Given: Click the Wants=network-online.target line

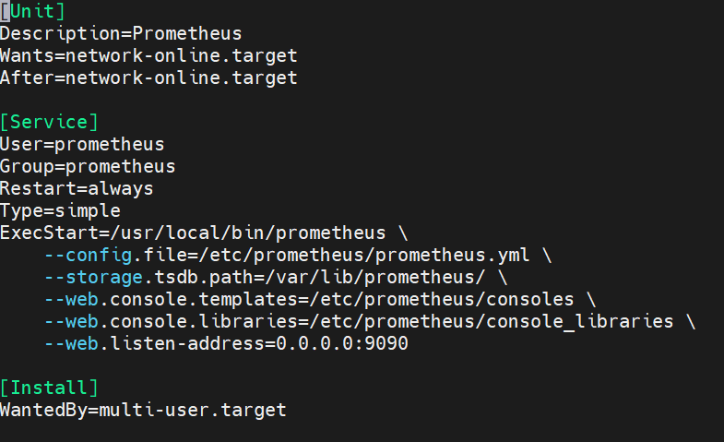Looking at the screenshot, I should pyautogui.click(x=148, y=56).
